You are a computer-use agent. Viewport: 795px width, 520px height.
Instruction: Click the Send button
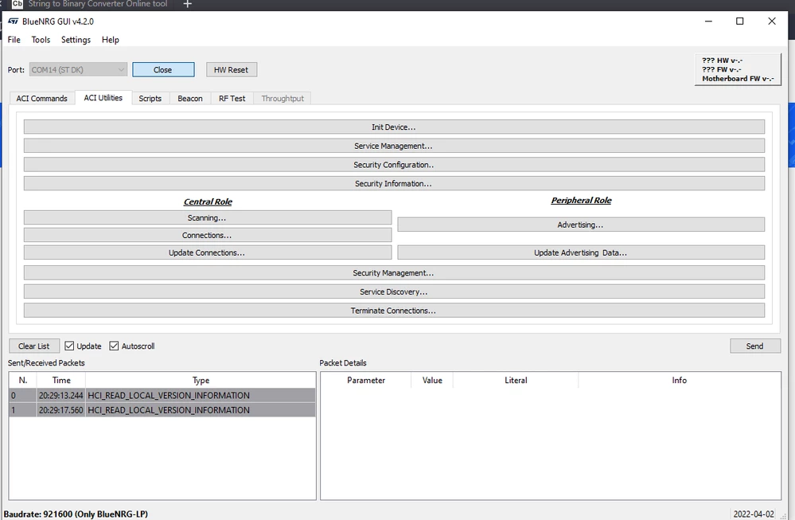click(x=755, y=346)
